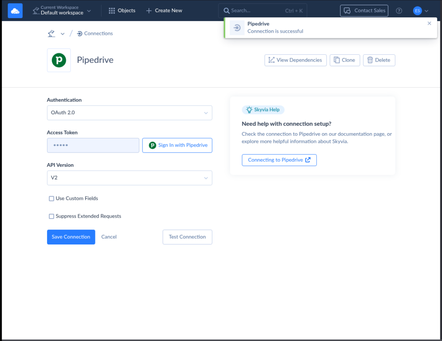The height and width of the screenshot is (341, 442).
Task: Click the Pipedrive logo thumbnail
Action: pyautogui.click(x=59, y=60)
